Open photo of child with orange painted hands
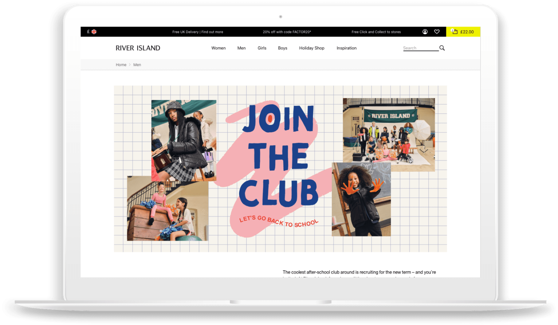The width and height of the screenshot is (558, 325). click(361, 199)
